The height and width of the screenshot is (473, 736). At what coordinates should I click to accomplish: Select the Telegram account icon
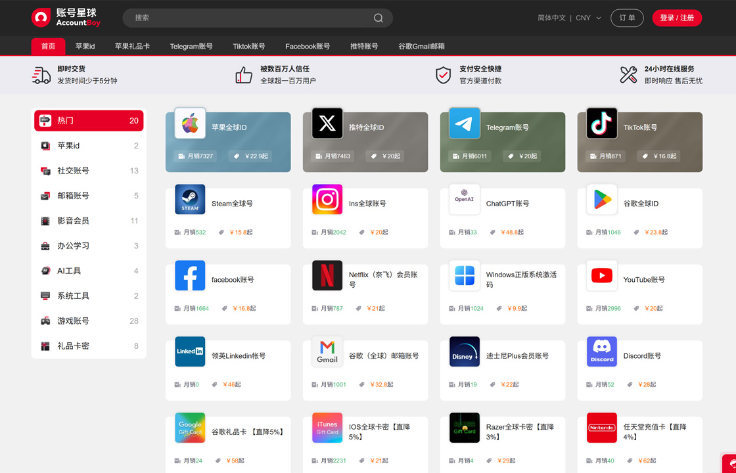pyautogui.click(x=464, y=124)
